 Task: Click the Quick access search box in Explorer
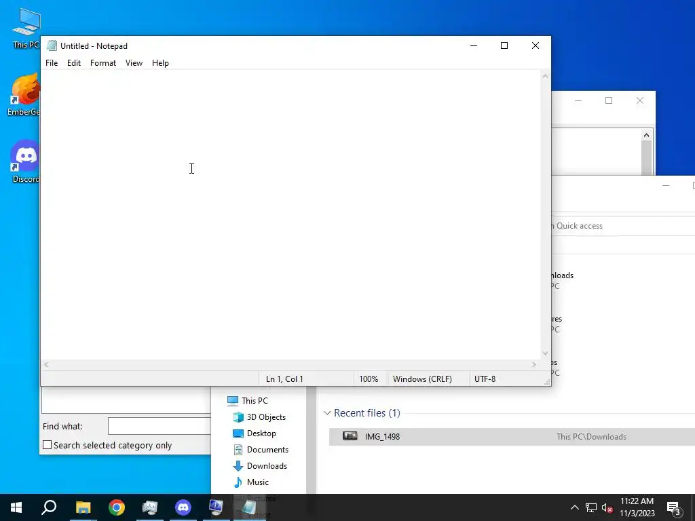623,226
